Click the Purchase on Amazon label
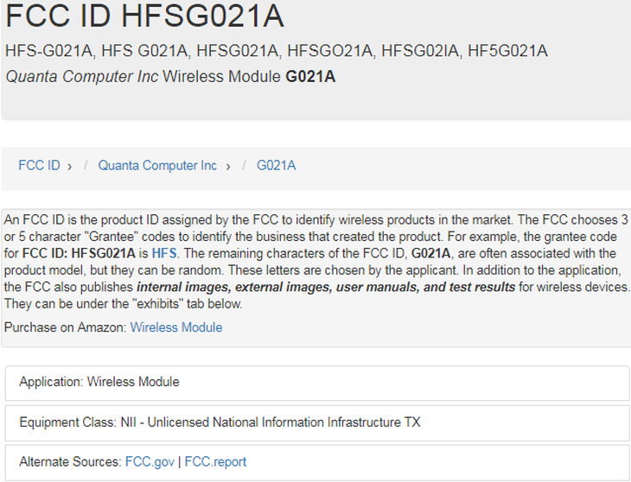The height and width of the screenshot is (482, 631). pos(66,327)
